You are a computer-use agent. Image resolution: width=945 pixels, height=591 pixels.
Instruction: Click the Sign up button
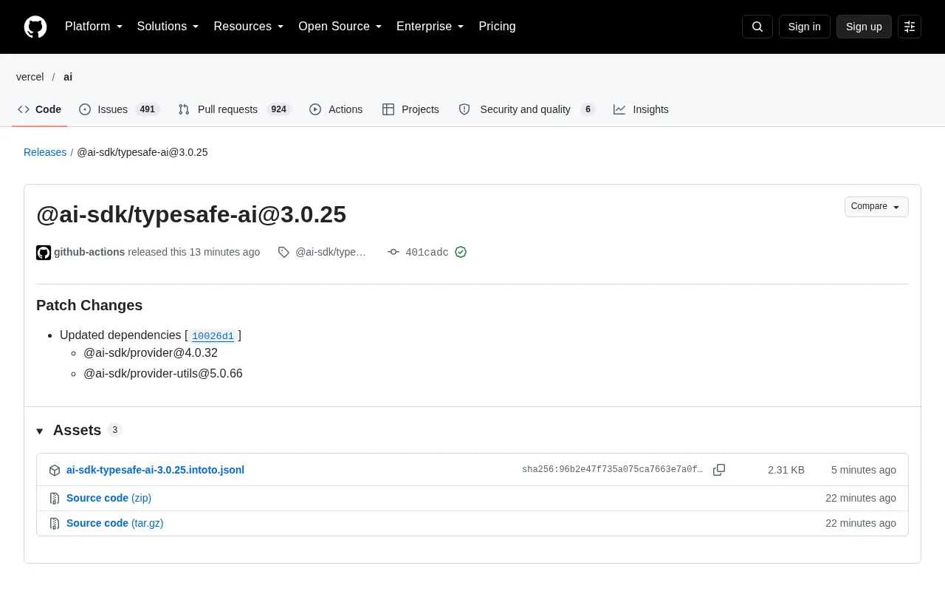pos(864,27)
